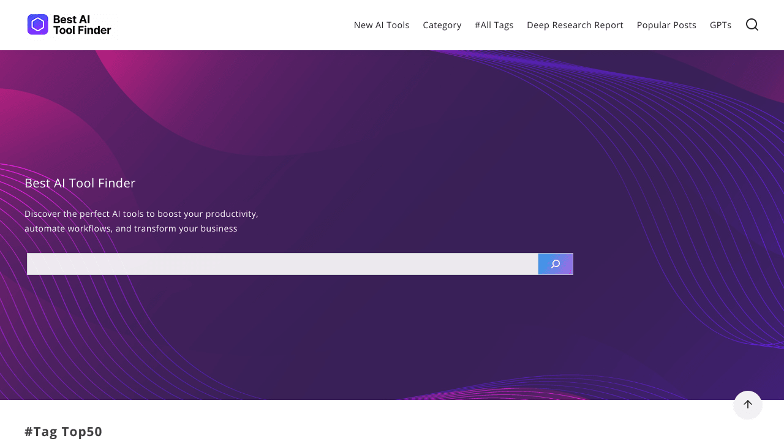Navigate to Popular Posts

coord(666,25)
